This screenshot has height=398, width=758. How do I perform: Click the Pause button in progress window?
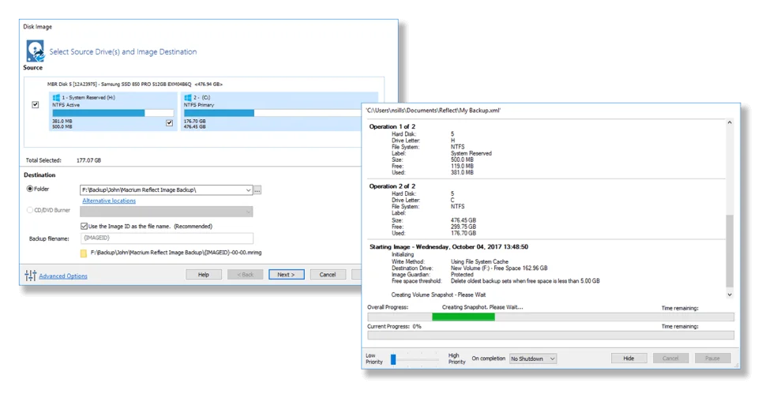tap(712, 359)
